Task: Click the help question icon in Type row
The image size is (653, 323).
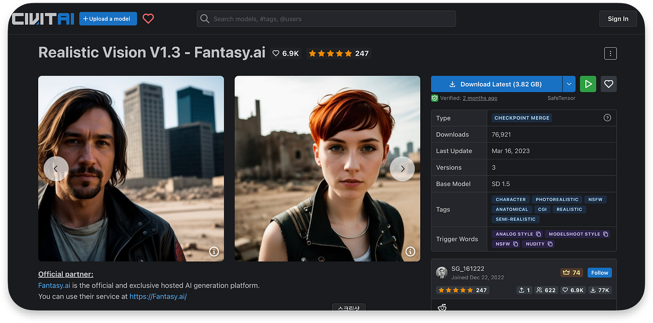Action: [x=607, y=118]
